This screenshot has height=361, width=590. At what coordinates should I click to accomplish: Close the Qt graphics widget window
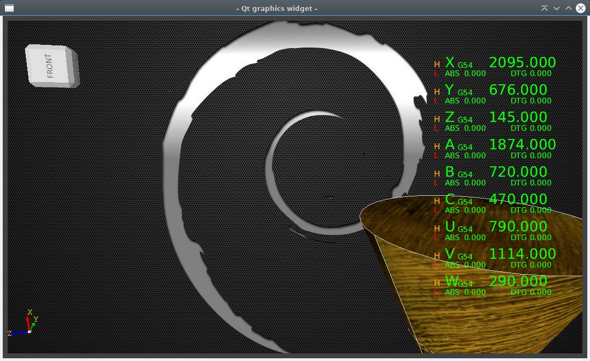coord(581,8)
